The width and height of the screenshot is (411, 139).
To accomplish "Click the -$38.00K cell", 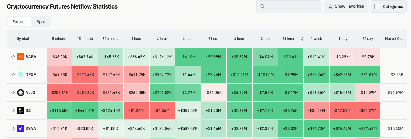I will pos(59,57).
